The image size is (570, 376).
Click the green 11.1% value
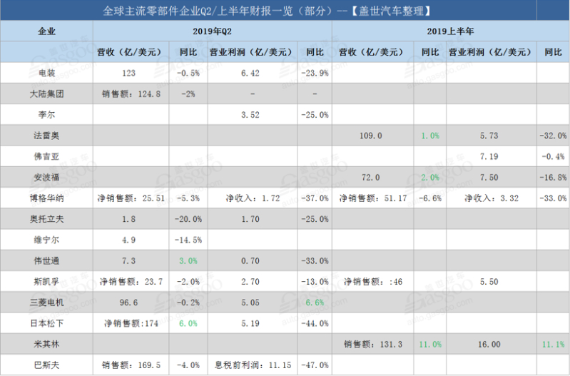click(x=553, y=343)
